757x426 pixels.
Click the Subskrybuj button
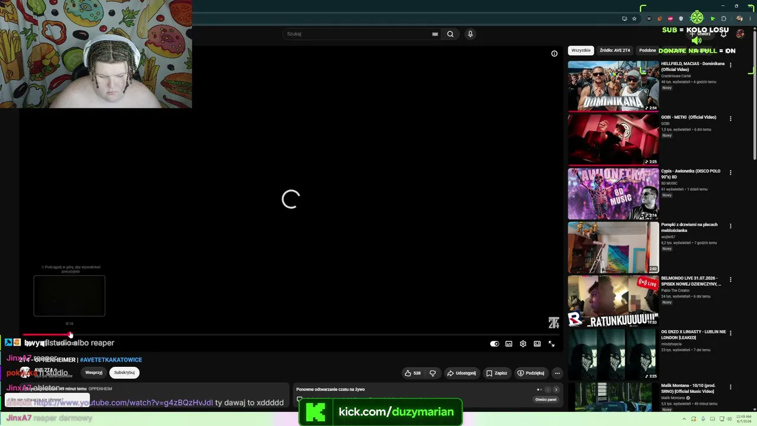(124, 373)
